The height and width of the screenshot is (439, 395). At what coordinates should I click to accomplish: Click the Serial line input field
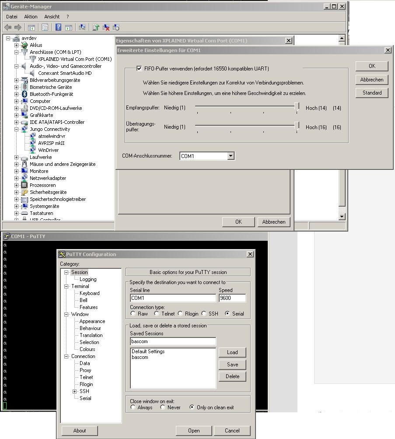pyautogui.click(x=173, y=298)
